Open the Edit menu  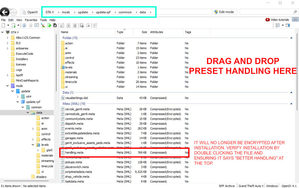(x=11, y=20)
